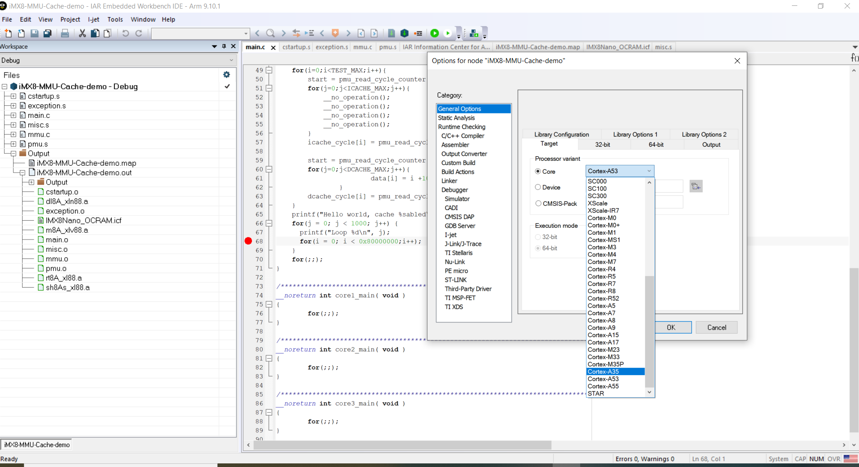The width and height of the screenshot is (859, 467).
Task: Expand the main.c tree node
Action: 14,115
